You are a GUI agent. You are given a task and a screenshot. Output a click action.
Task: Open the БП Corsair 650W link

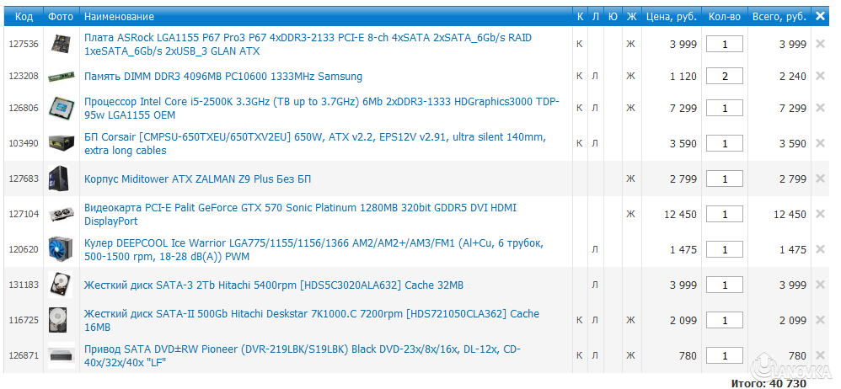click(315, 144)
